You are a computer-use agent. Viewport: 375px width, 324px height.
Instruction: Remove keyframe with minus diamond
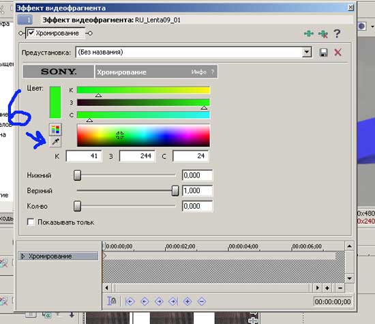pos(202,301)
